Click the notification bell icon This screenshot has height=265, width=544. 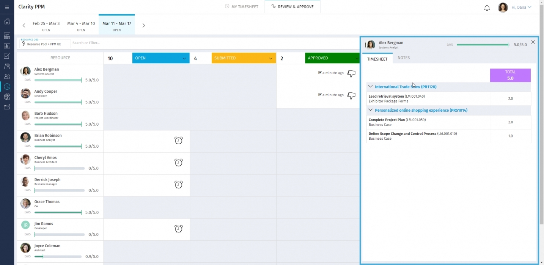[487, 8]
